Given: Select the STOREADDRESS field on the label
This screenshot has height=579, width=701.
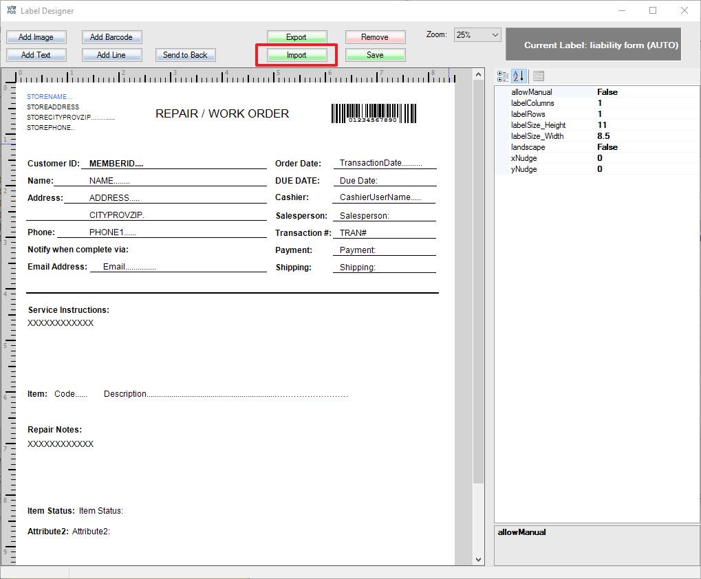Looking at the screenshot, I should (53, 107).
